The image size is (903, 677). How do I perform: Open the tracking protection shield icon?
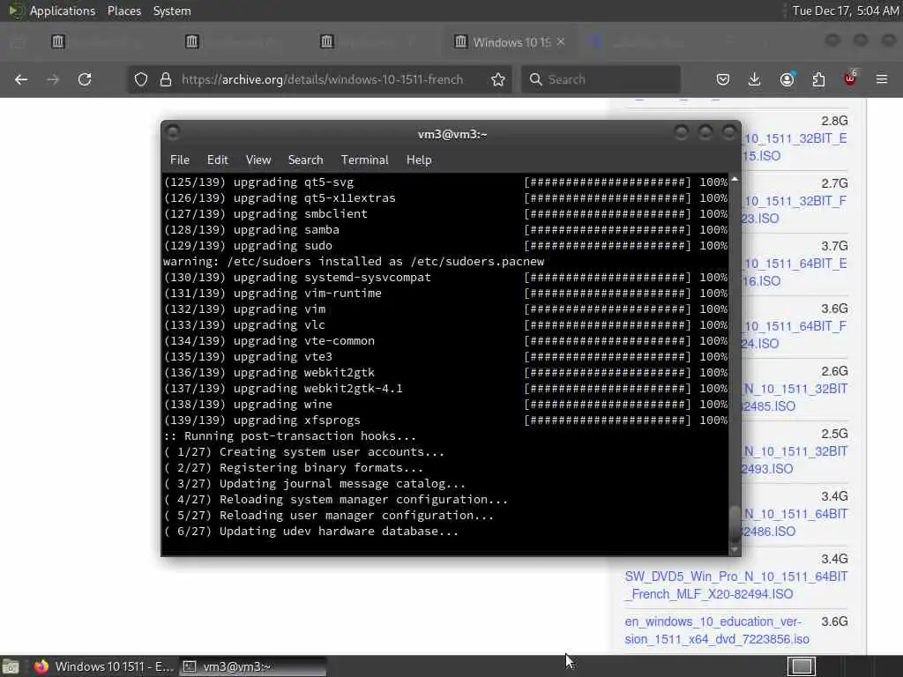point(141,79)
